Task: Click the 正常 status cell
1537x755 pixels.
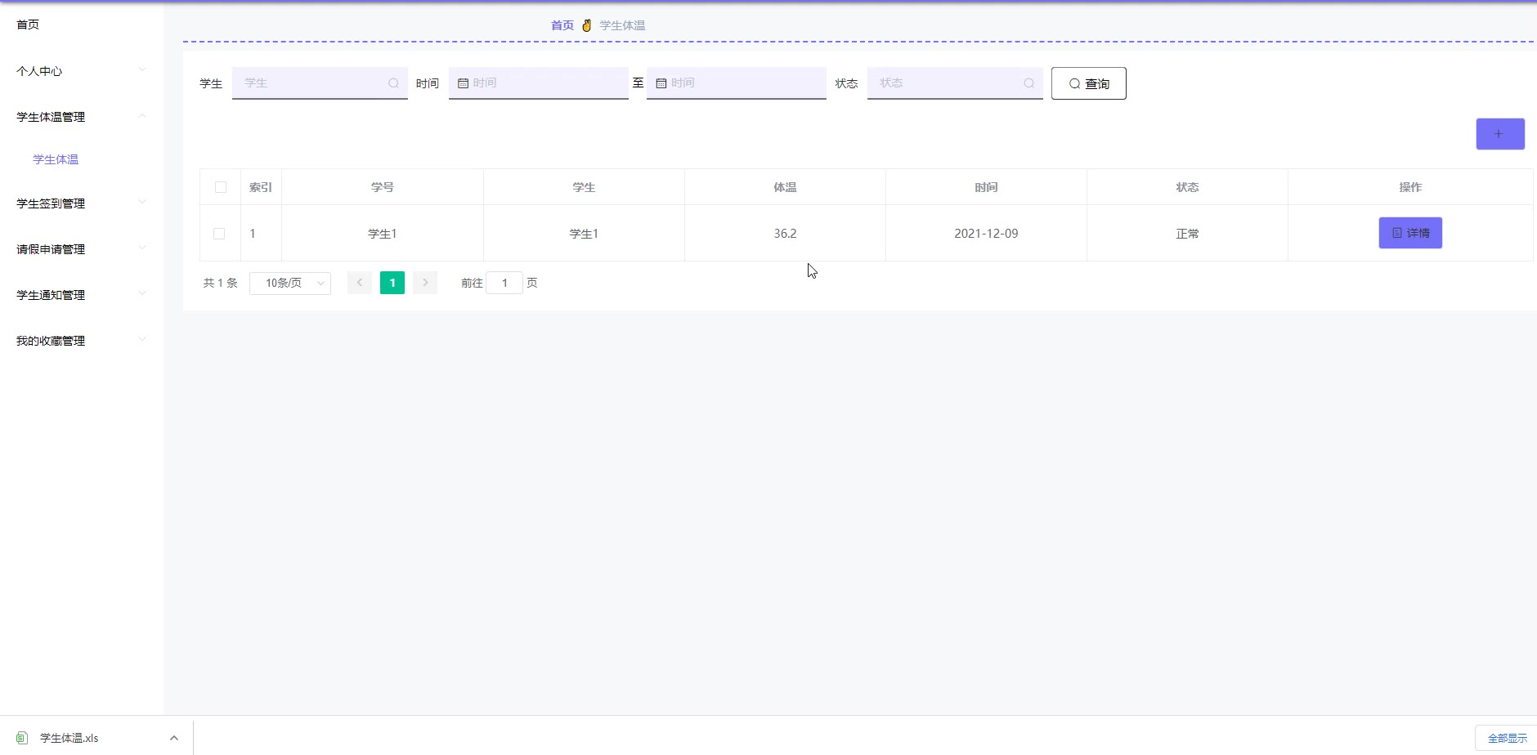Action: 1187,234
